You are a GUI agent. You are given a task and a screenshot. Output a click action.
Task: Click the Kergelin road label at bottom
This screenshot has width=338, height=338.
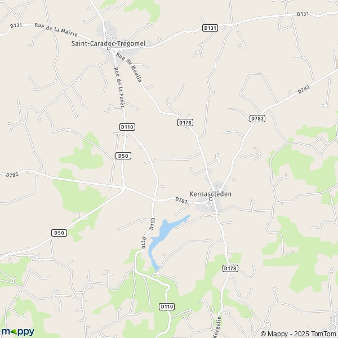[x=217, y=327]
